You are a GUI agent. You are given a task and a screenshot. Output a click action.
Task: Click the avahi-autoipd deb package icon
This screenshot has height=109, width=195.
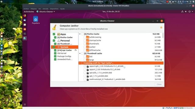tap(88, 79)
